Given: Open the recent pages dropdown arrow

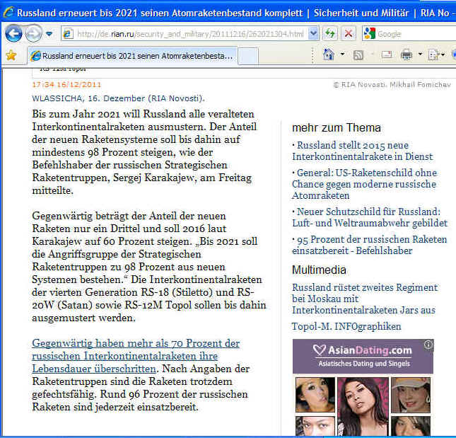Looking at the screenshot, I should (x=49, y=34).
